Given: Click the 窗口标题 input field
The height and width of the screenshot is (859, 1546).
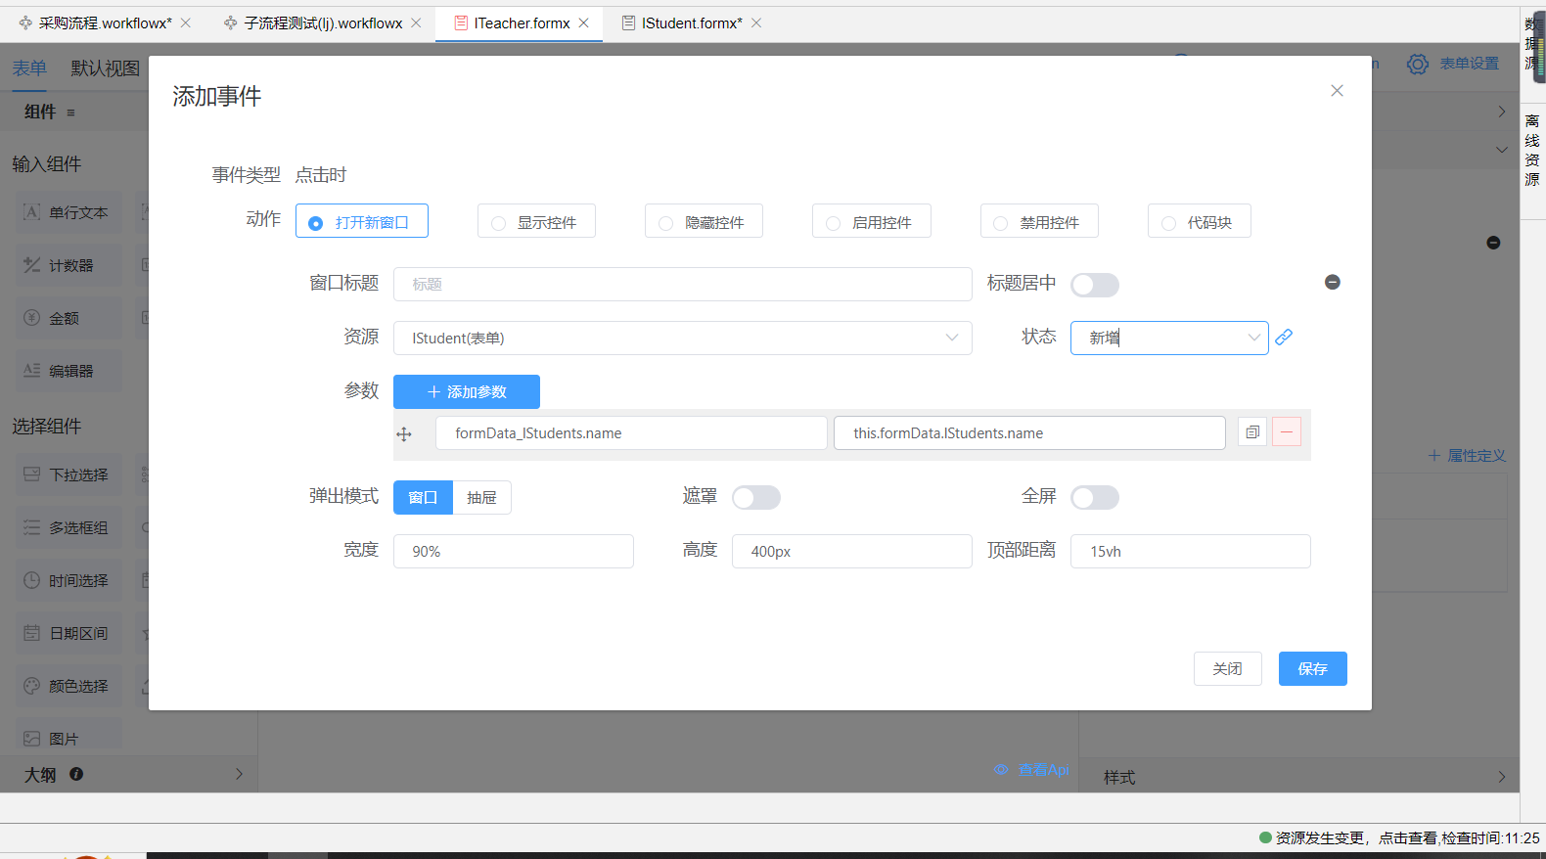Looking at the screenshot, I should click(x=682, y=285).
